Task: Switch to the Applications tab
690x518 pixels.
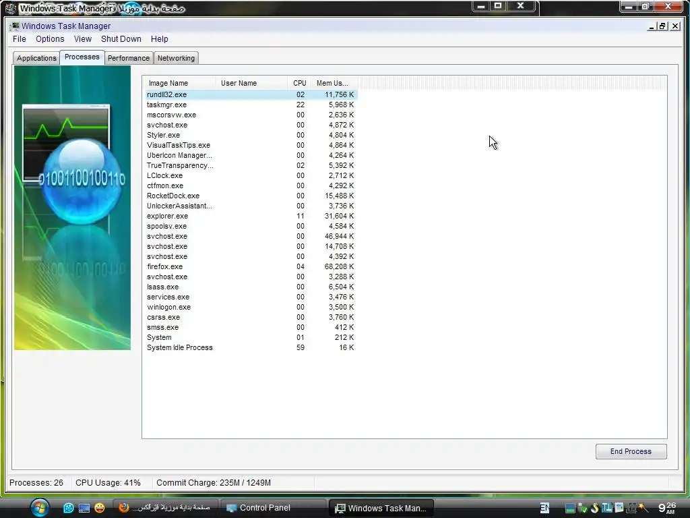Action: (x=36, y=58)
